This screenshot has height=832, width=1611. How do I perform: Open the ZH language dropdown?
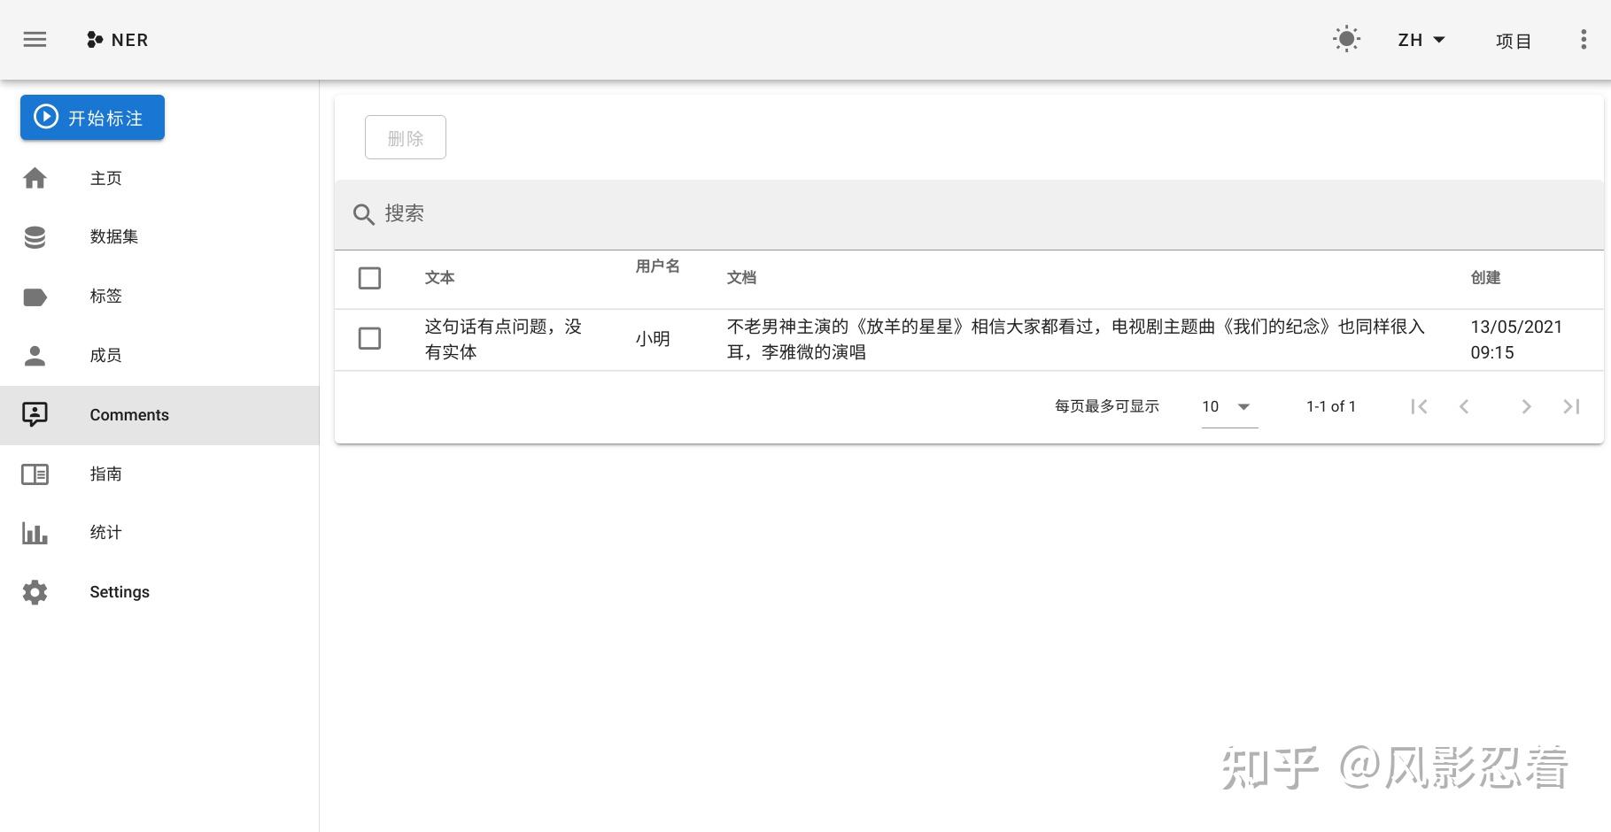tap(1420, 39)
